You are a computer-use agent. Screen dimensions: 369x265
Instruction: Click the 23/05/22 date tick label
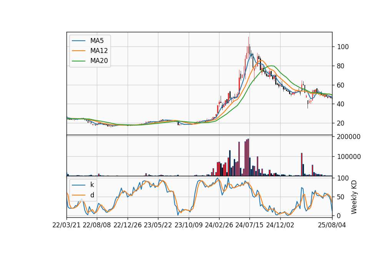click(x=158, y=225)
